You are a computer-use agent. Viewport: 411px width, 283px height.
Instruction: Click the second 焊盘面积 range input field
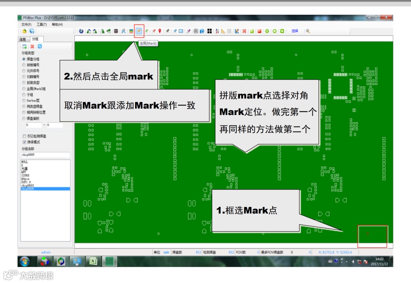(54, 125)
